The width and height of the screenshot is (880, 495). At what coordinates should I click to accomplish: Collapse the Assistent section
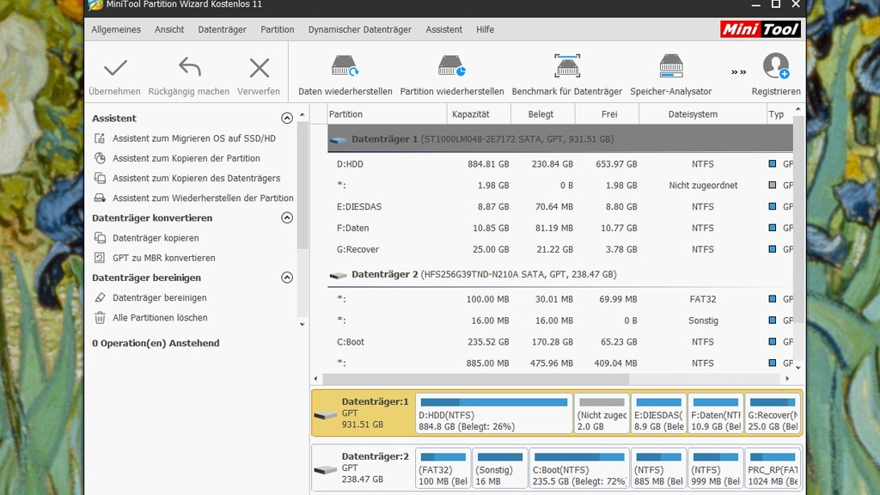[x=287, y=118]
